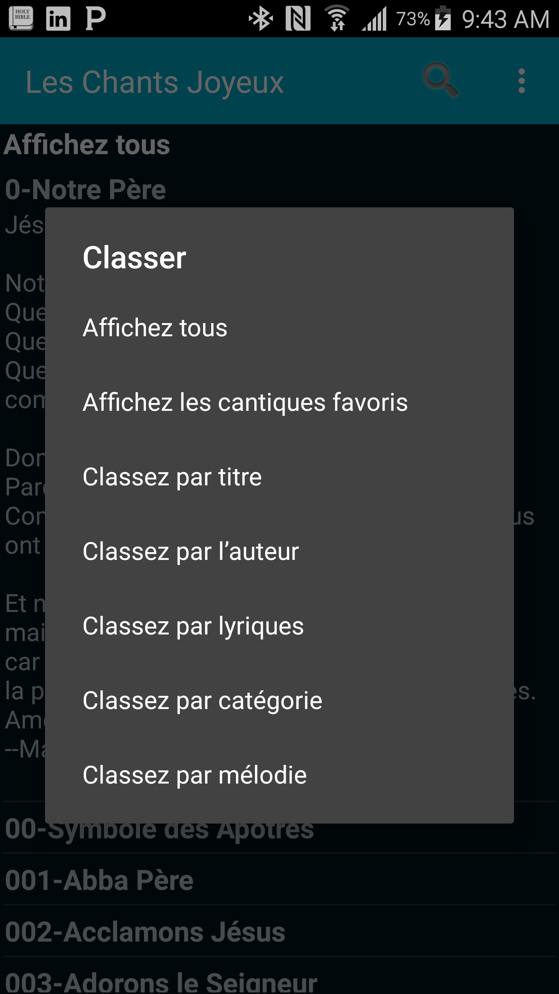
Task: Tap the search magnifier icon
Action: tap(440, 80)
